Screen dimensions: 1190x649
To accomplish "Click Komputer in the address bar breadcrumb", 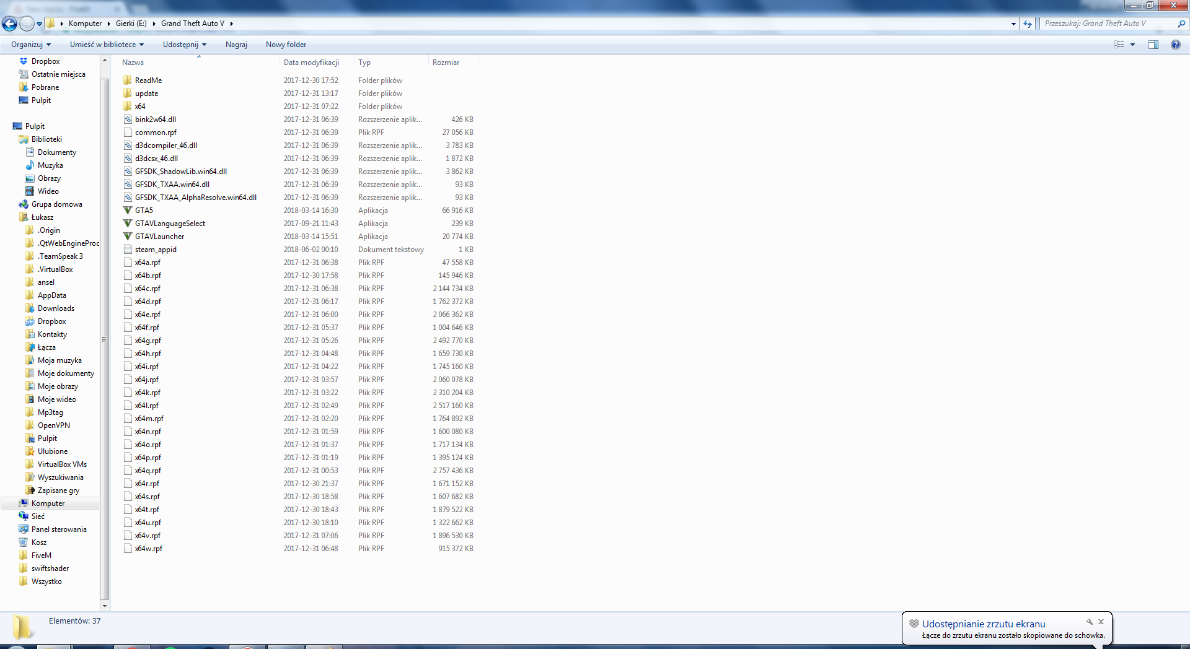I will tap(85, 24).
